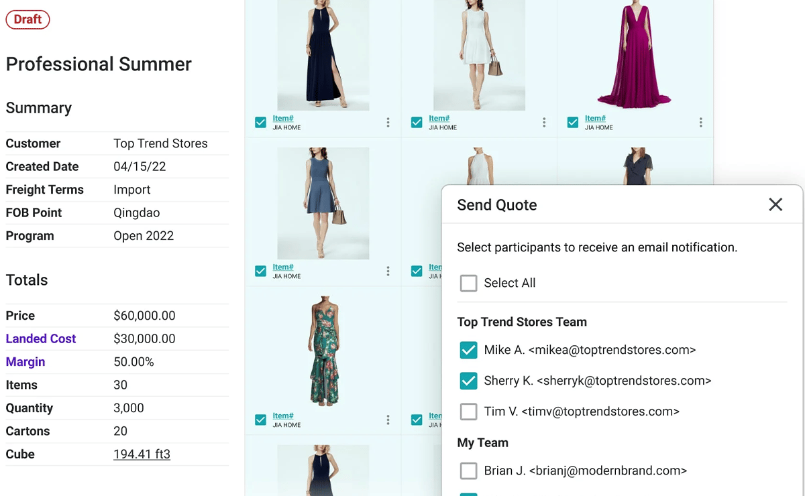Uncheck Mike A. recipient checkbox
The image size is (805, 496).
(x=468, y=350)
